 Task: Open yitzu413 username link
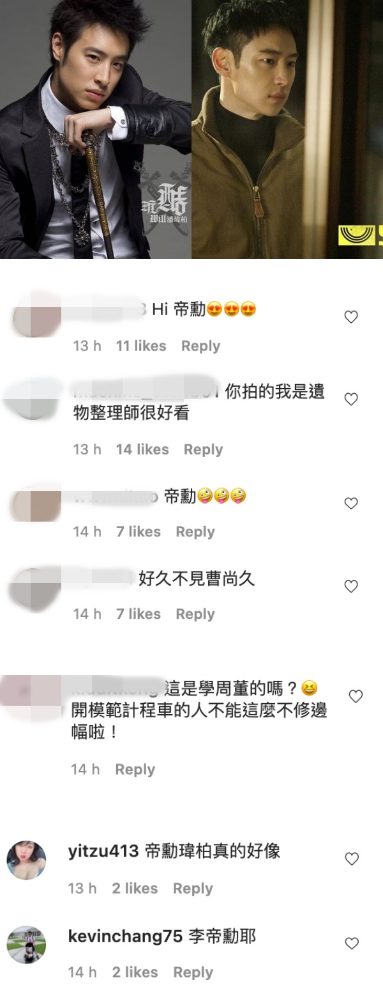(x=103, y=851)
